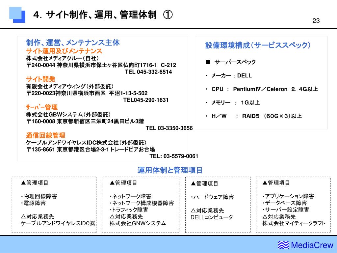Click the MediaCrew wave logo icon
This screenshot has width=337, height=253.
tap(283, 245)
